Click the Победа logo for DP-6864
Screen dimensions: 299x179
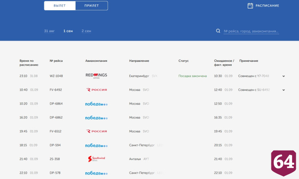tap(96, 104)
